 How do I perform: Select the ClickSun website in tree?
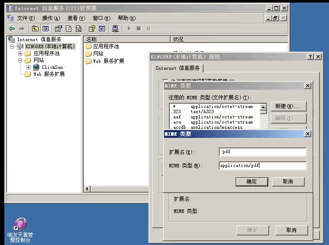(52, 67)
